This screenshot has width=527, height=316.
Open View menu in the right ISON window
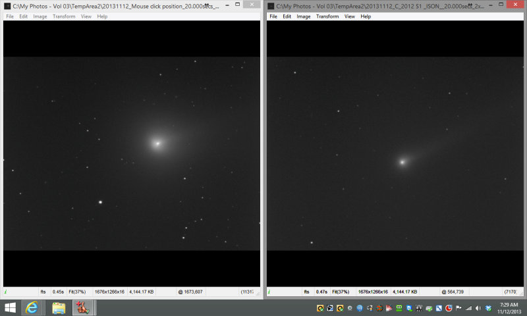pyautogui.click(x=350, y=16)
